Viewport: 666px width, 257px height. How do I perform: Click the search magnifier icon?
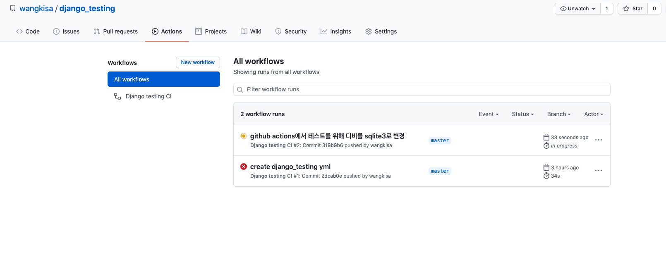(240, 90)
